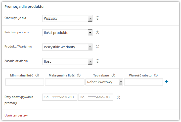Click help icon next to Ilości w oparciu o
Screen dimensions: 181x122
coord(98,32)
